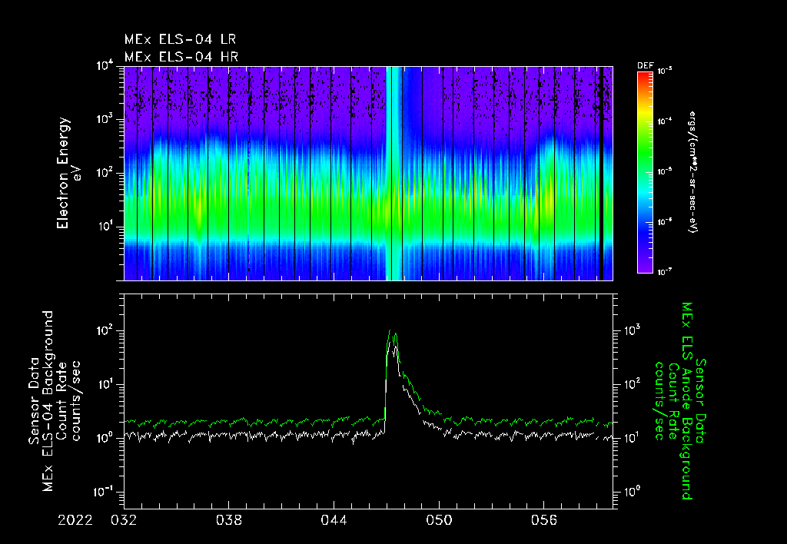Click the '038' time axis tick label
The image size is (787, 544).
229,520
